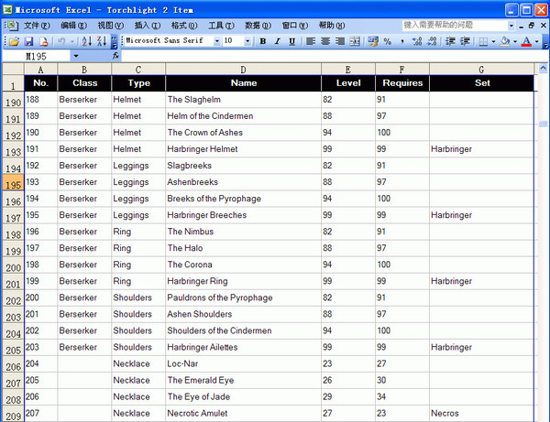
Task: Open the 工具 (Tools) menu
Action: [221, 26]
